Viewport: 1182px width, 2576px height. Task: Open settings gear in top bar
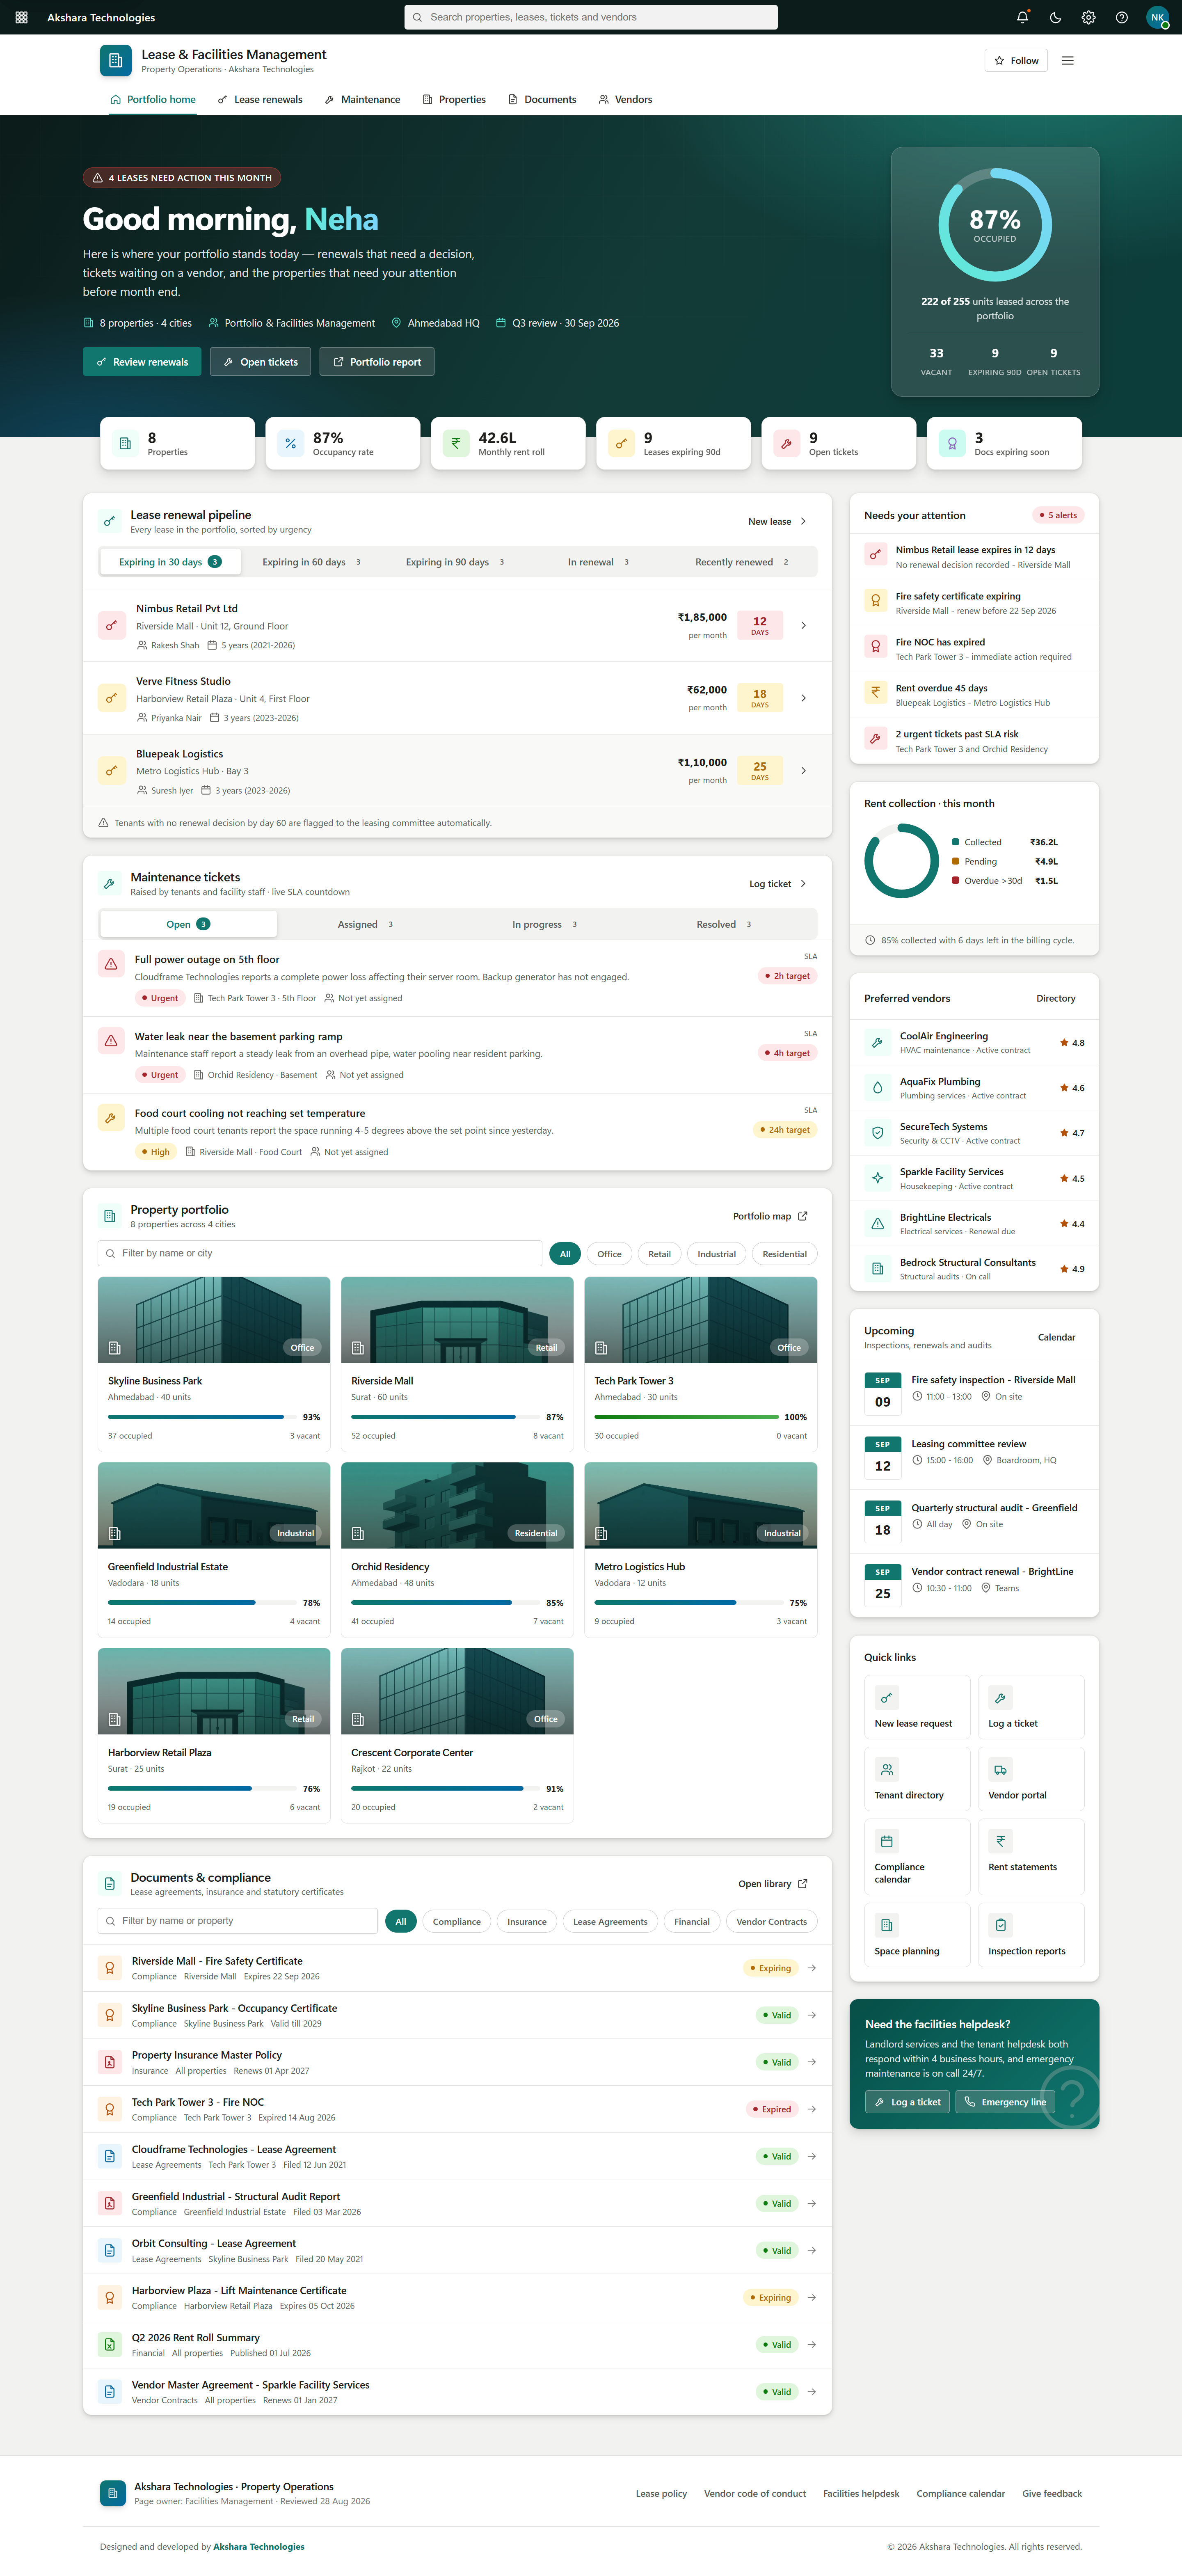[1088, 17]
